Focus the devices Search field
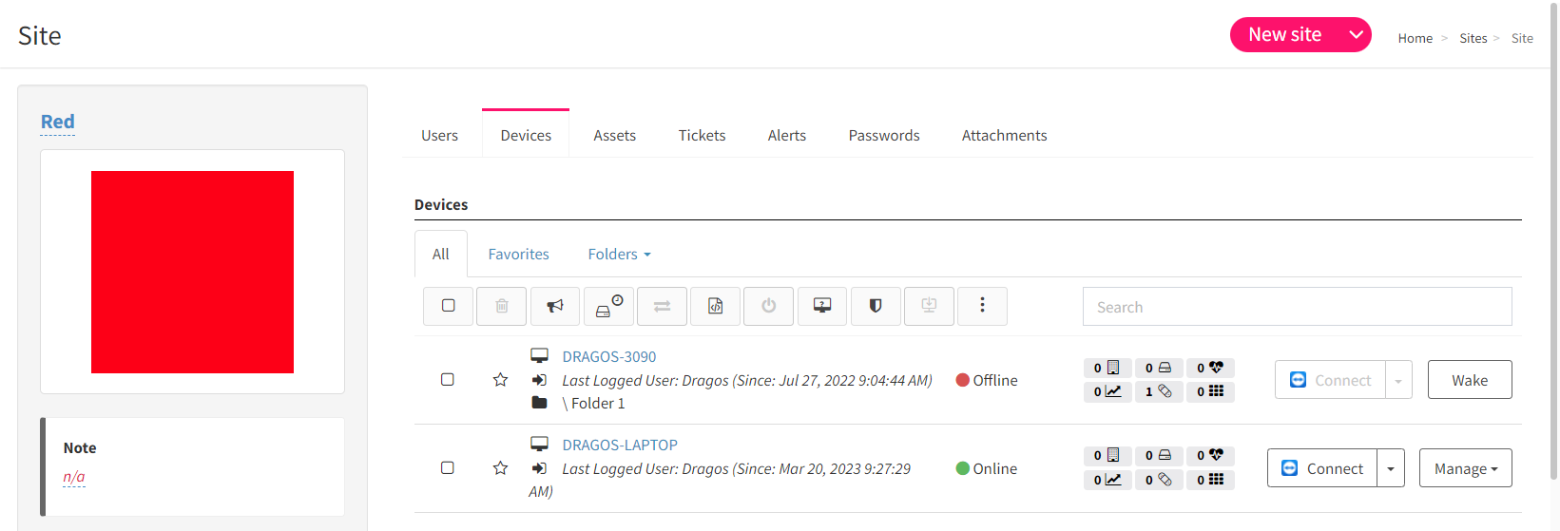The width and height of the screenshot is (1560, 531). 1297,307
